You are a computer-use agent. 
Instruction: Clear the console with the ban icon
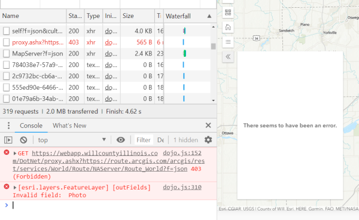pos(23,140)
